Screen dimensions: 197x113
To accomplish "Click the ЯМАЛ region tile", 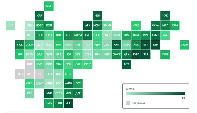I will pyautogui.click(x=107, y=25).
